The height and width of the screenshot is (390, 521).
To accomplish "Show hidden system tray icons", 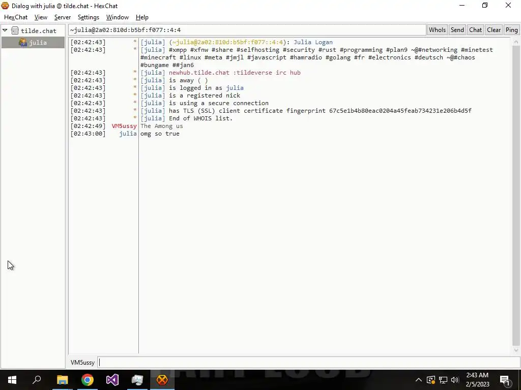I will [x=419, y=380].
